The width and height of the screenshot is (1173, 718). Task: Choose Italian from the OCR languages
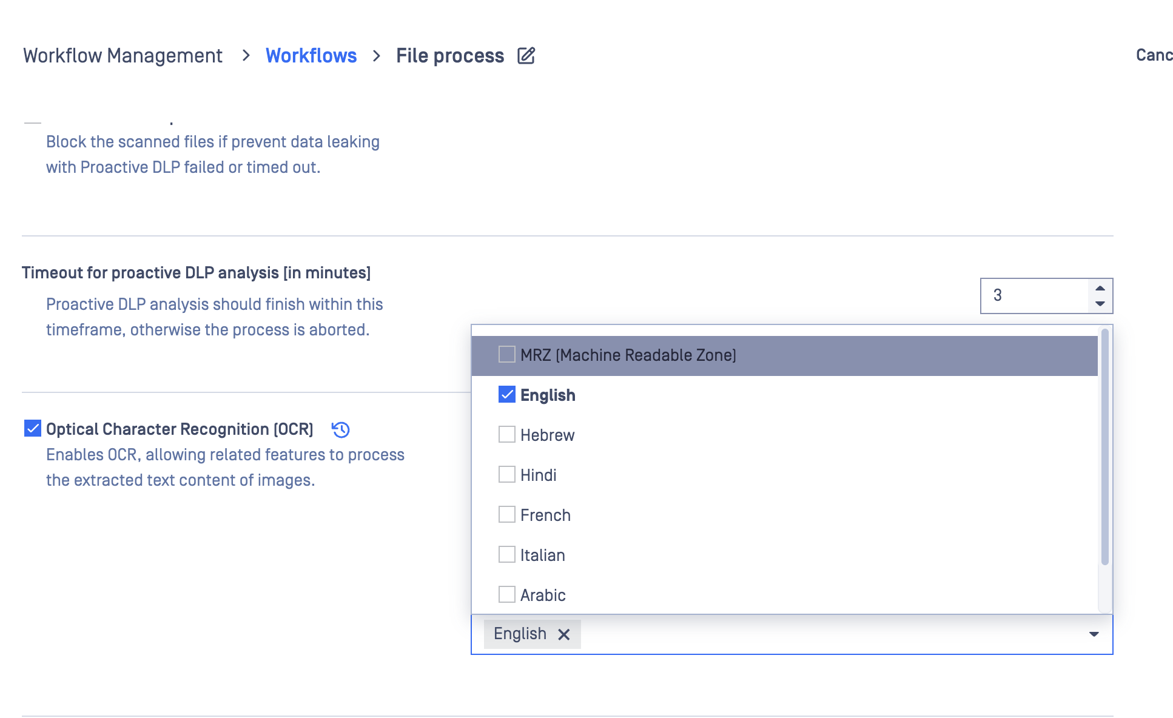point(507,555)
